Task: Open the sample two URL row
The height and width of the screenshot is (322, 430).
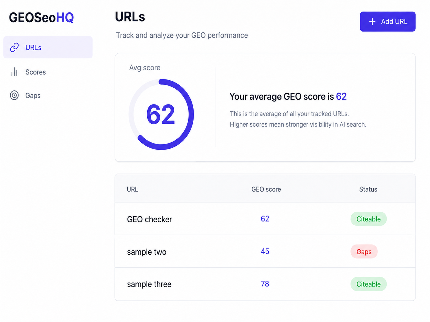Action: (x=265, y=251)
